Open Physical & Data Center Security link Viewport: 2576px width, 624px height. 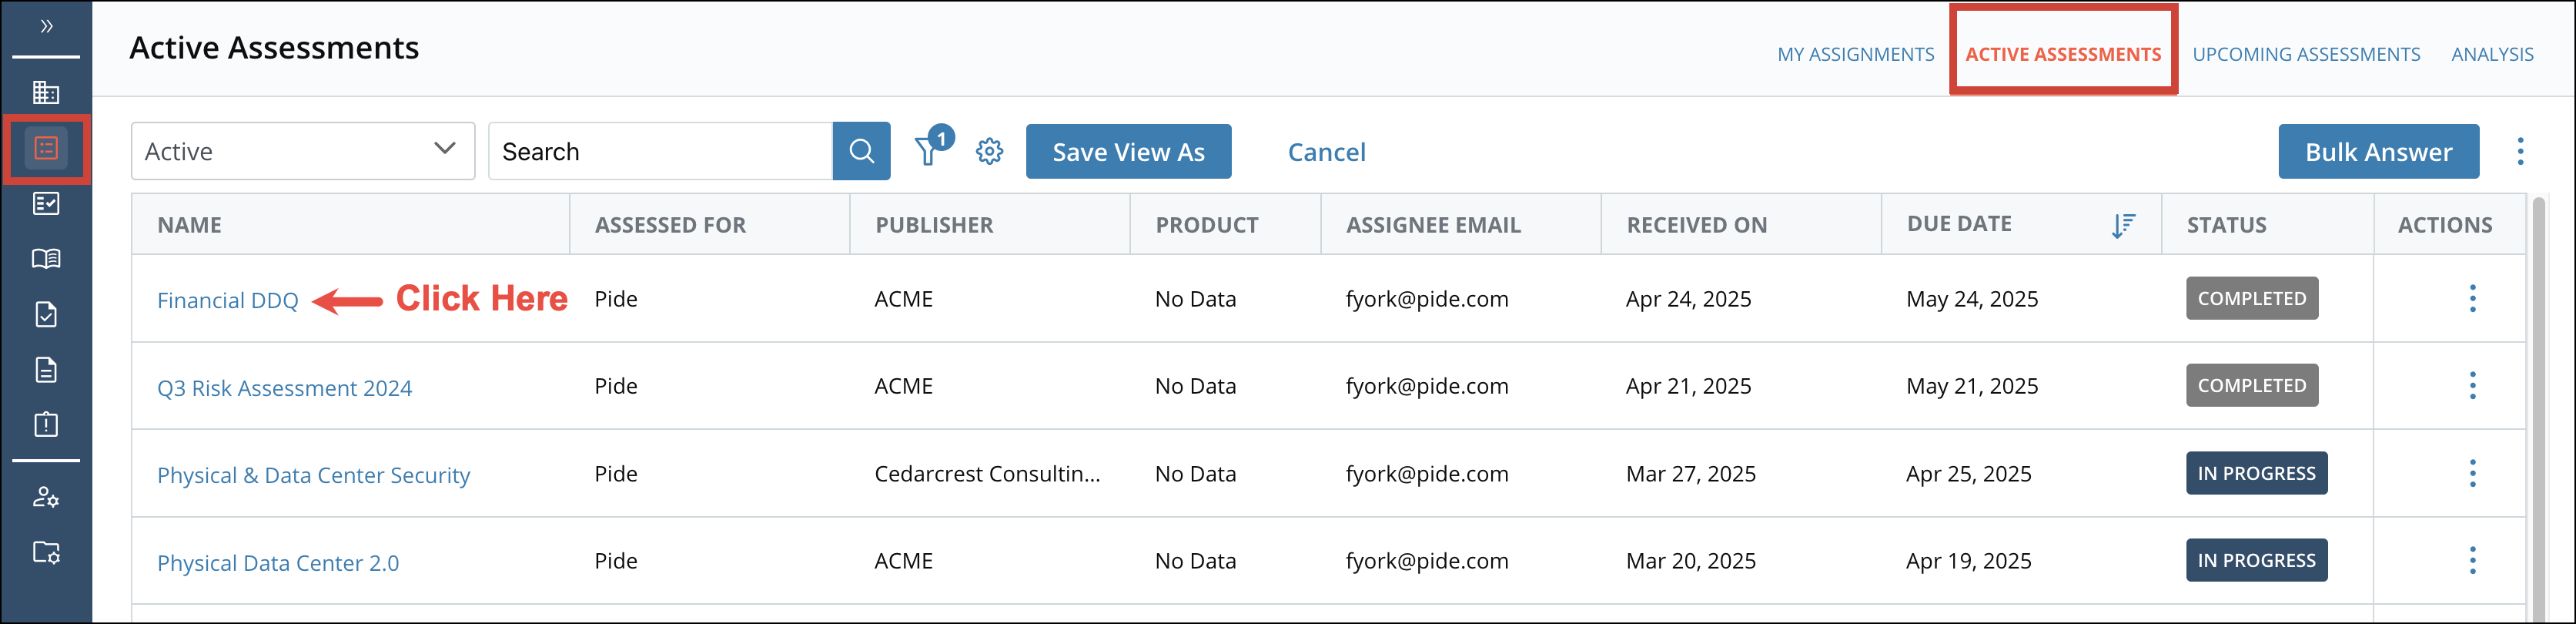click(313, 475)
